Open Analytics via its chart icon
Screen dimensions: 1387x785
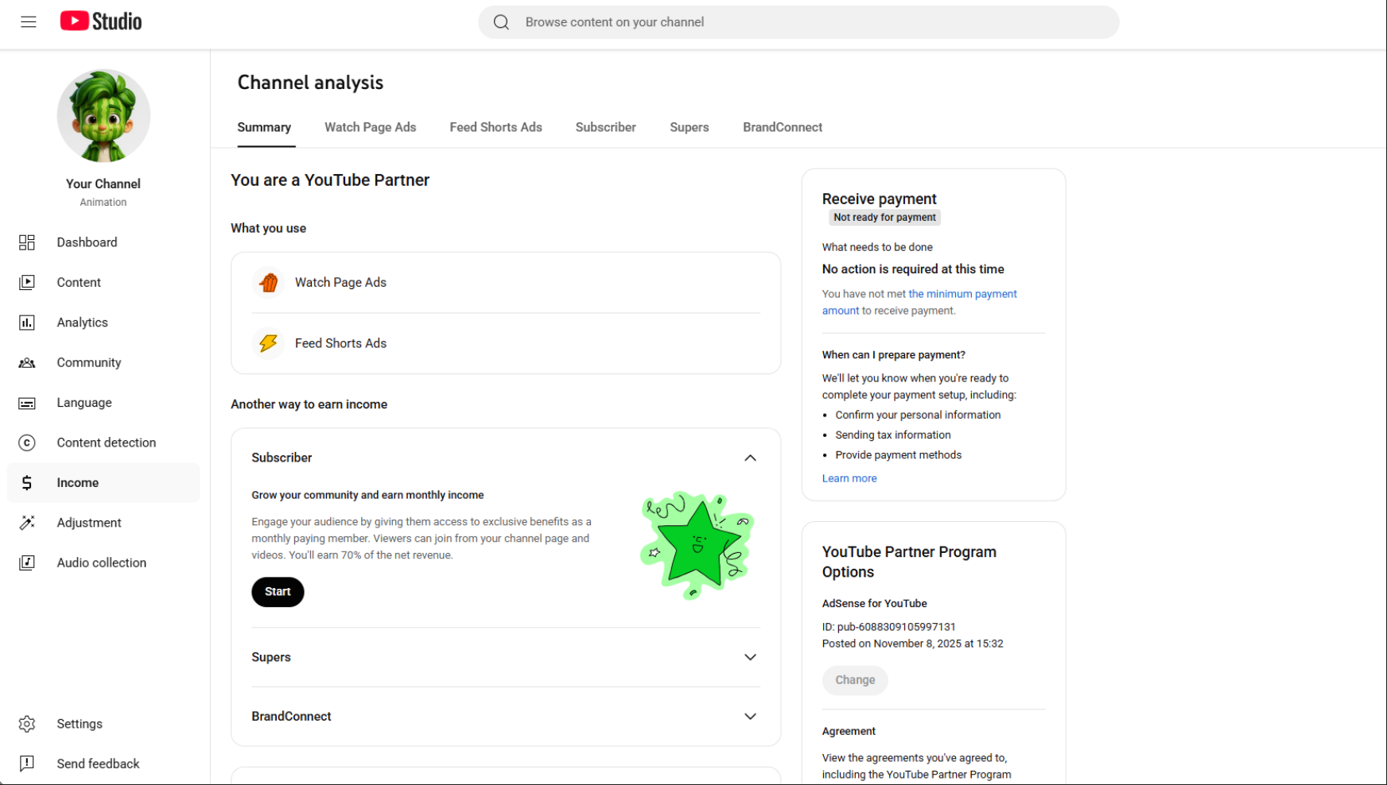pyautogui.click(x=27, y=323)
